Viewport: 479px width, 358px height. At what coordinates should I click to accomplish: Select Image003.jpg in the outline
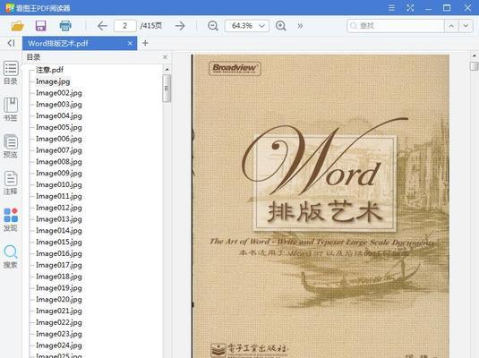pyautogui.click(x=59, y=105)
